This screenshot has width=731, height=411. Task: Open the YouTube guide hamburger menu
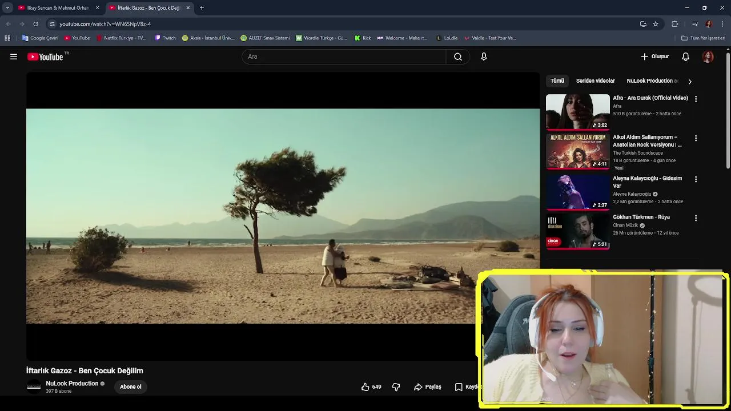[14, 57]
